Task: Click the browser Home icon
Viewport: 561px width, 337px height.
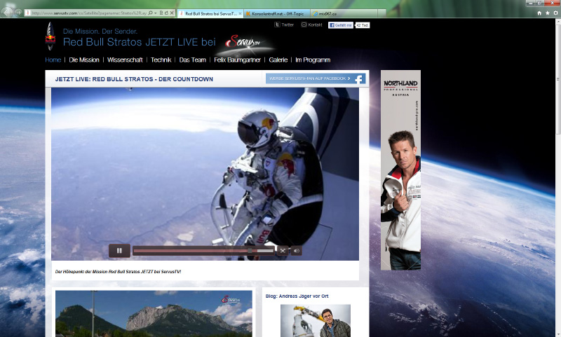Action: (x=539, y=13)
